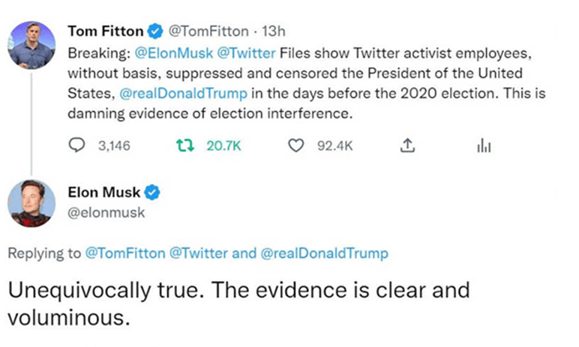Click the Tom Fitton display name
The width and height of the screenshot is (579, 347).
[104, 31]
